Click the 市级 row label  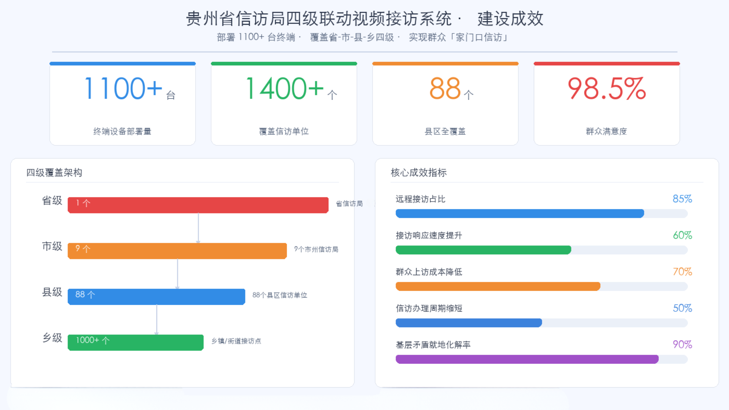[x=52, y=246]
